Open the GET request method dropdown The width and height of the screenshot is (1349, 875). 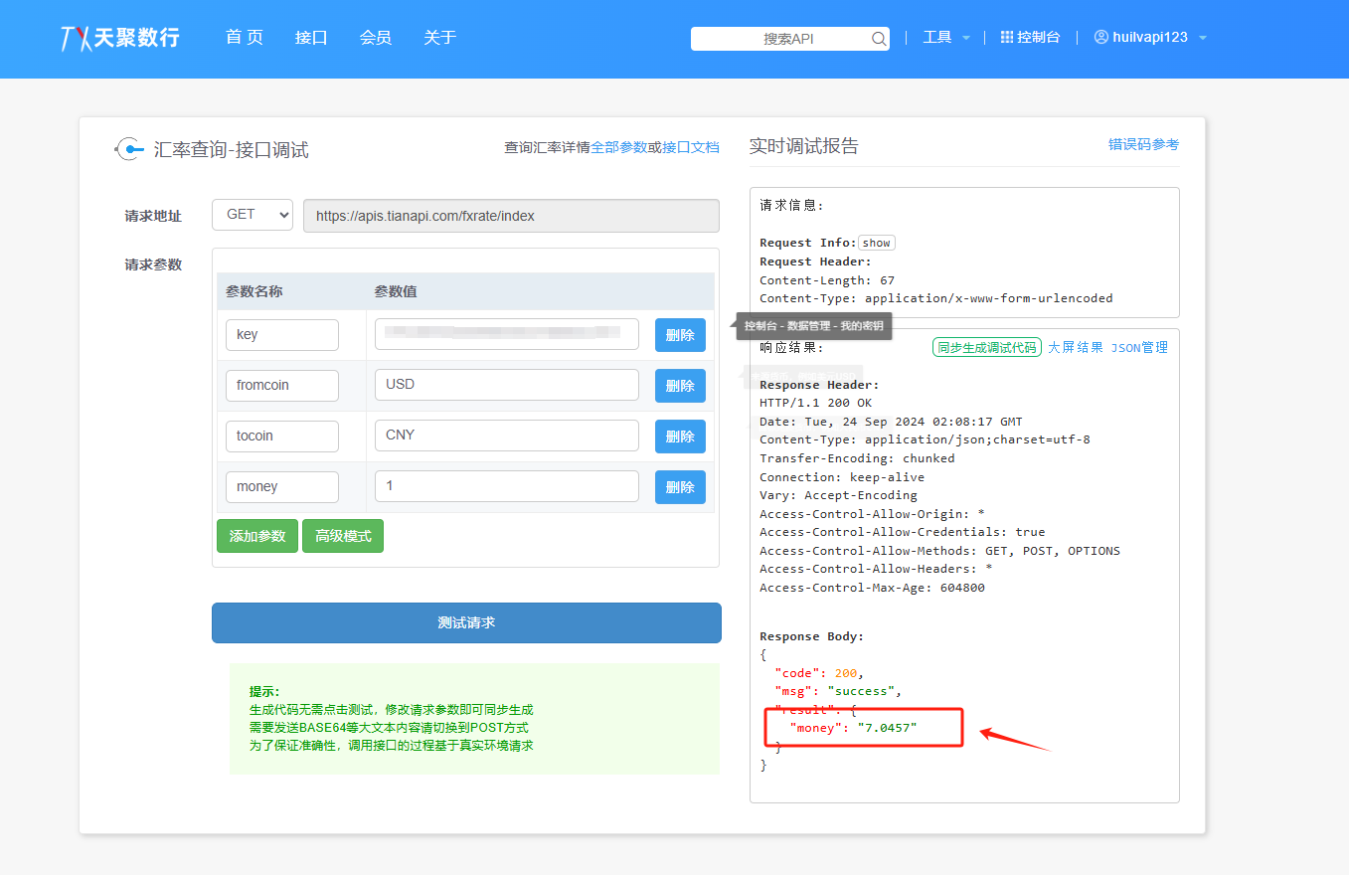pyautogui.click(x=252, y=215)
